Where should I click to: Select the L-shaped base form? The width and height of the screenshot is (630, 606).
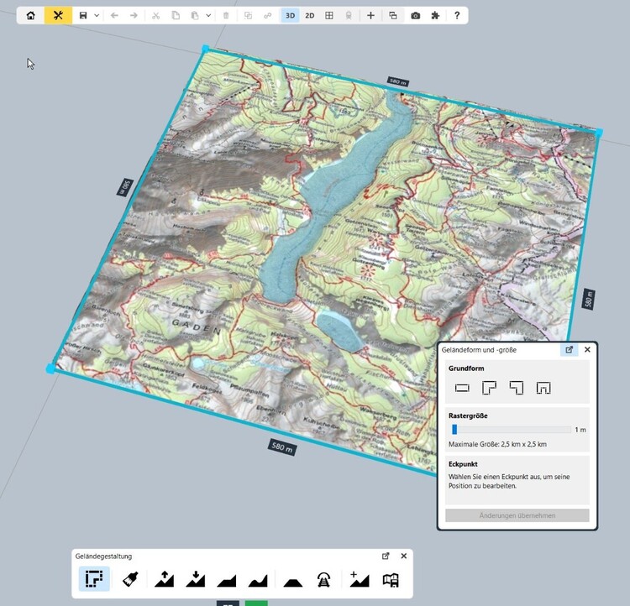[x=489, y=388]
